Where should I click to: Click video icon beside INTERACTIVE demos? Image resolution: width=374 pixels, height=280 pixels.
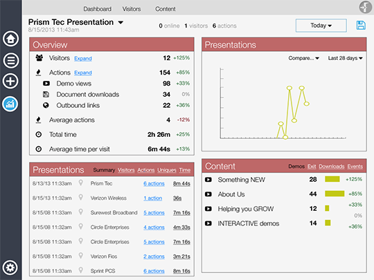[208, 223]
